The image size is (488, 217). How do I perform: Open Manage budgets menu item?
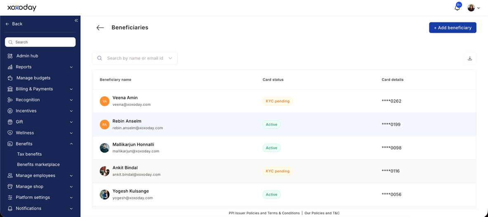click(33, 78)
